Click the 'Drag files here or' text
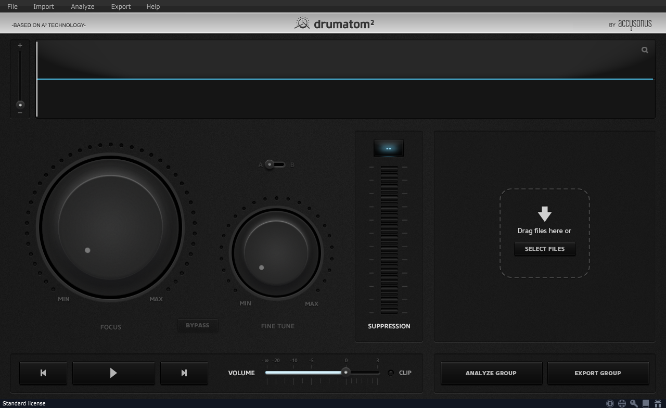The image size is (666, 408). pos(544,231)
